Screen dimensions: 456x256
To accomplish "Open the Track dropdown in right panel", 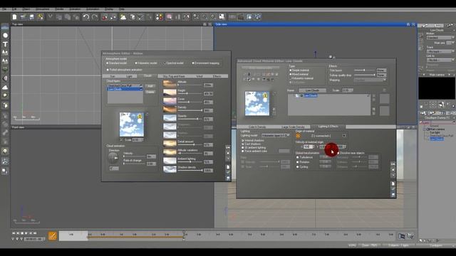I will [x=440, y=51].
